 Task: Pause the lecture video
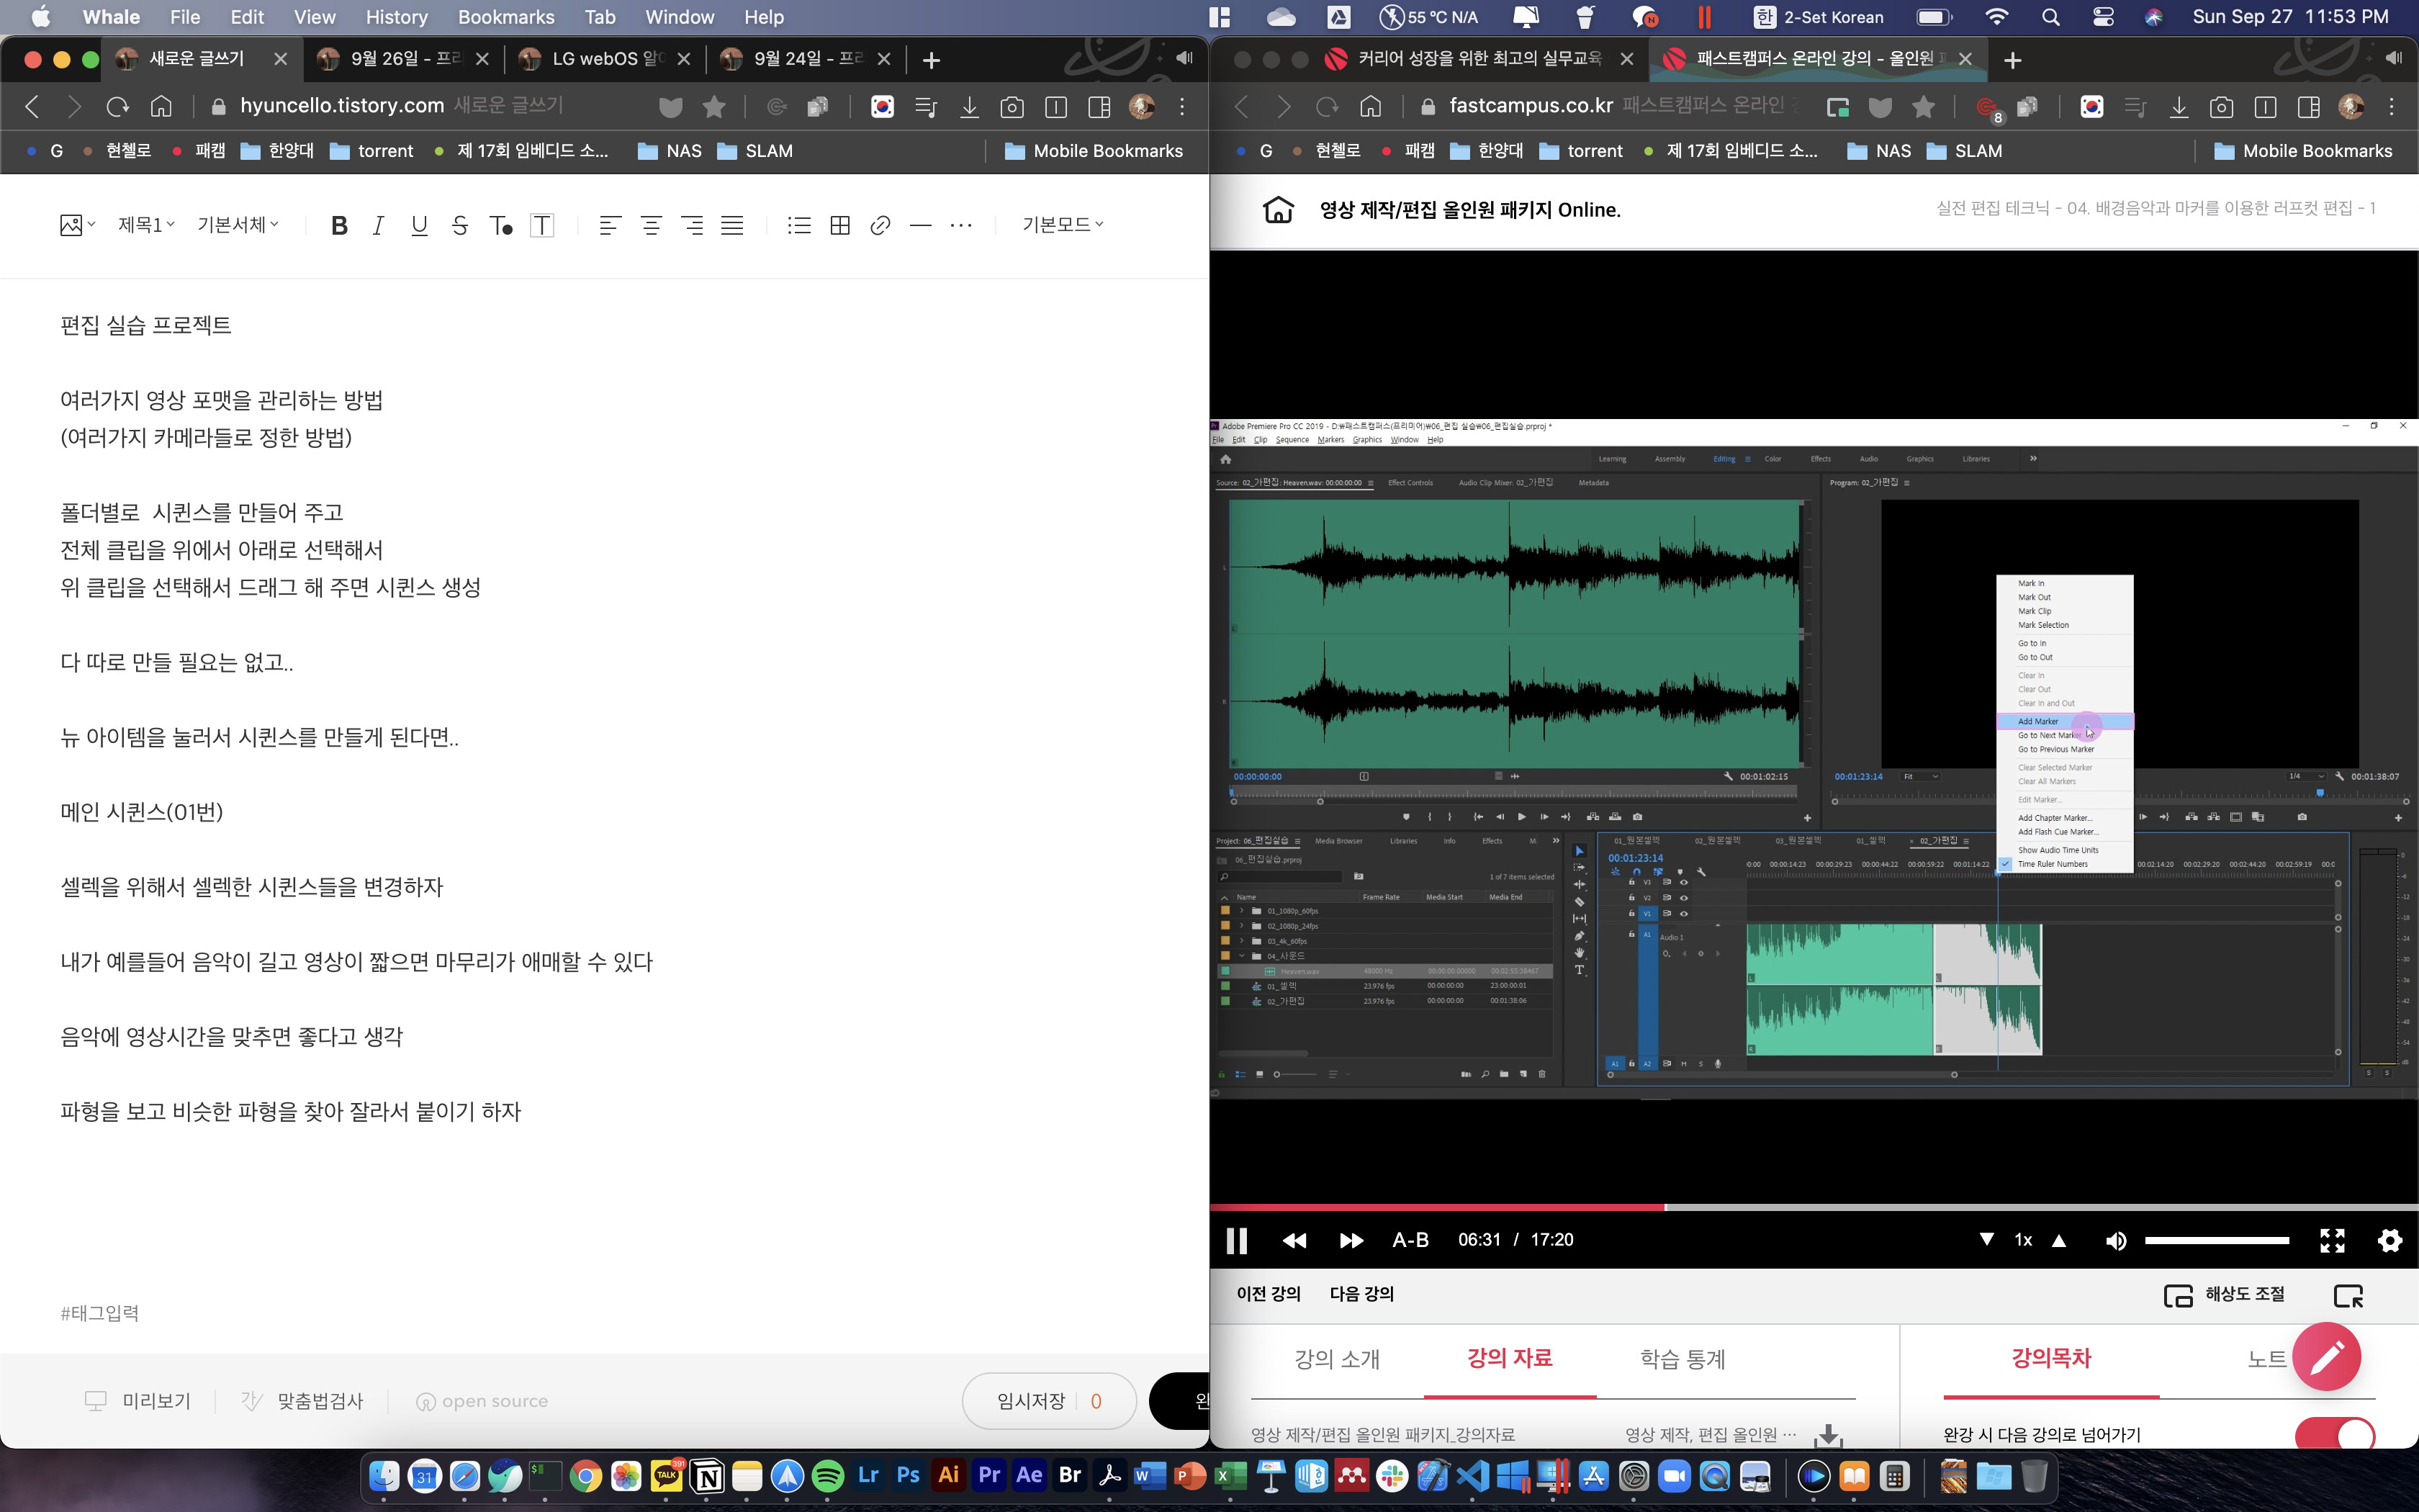pos(1236,1240)
